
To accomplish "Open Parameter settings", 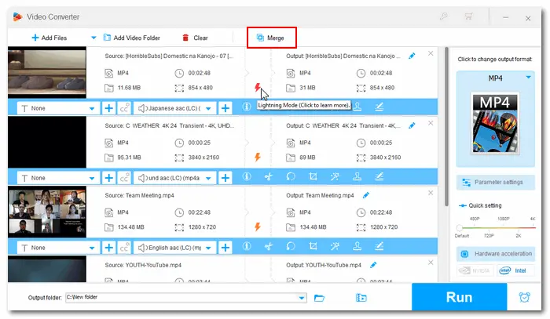I will 495,183.
